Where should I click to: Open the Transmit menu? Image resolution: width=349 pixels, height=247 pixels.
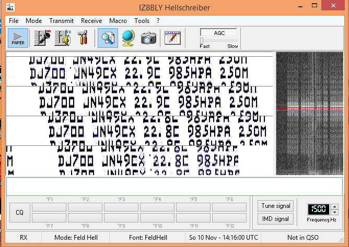[x=61, y=21]
